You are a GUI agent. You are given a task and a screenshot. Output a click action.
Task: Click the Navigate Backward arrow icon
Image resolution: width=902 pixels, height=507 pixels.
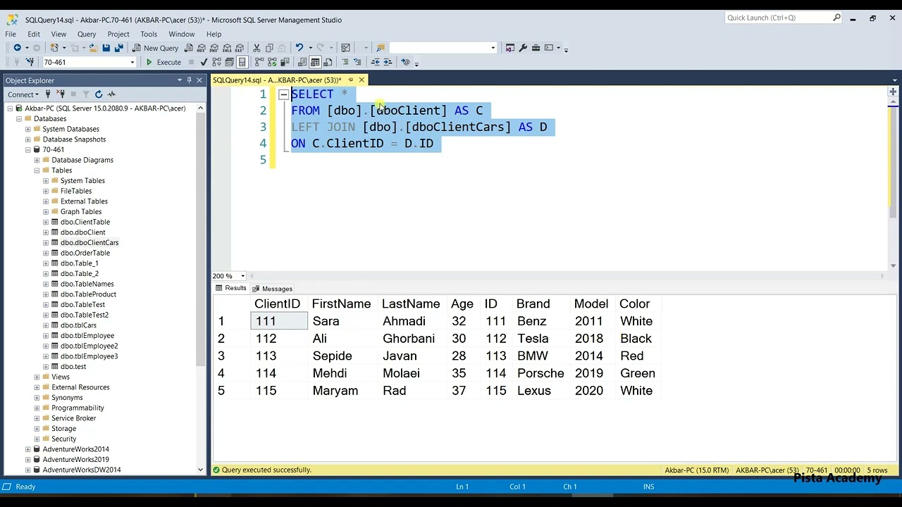coord(17,48)
